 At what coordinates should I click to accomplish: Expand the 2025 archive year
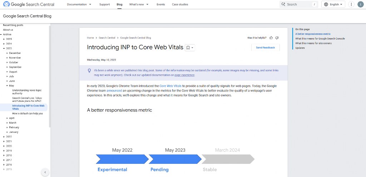coord(4,39)
